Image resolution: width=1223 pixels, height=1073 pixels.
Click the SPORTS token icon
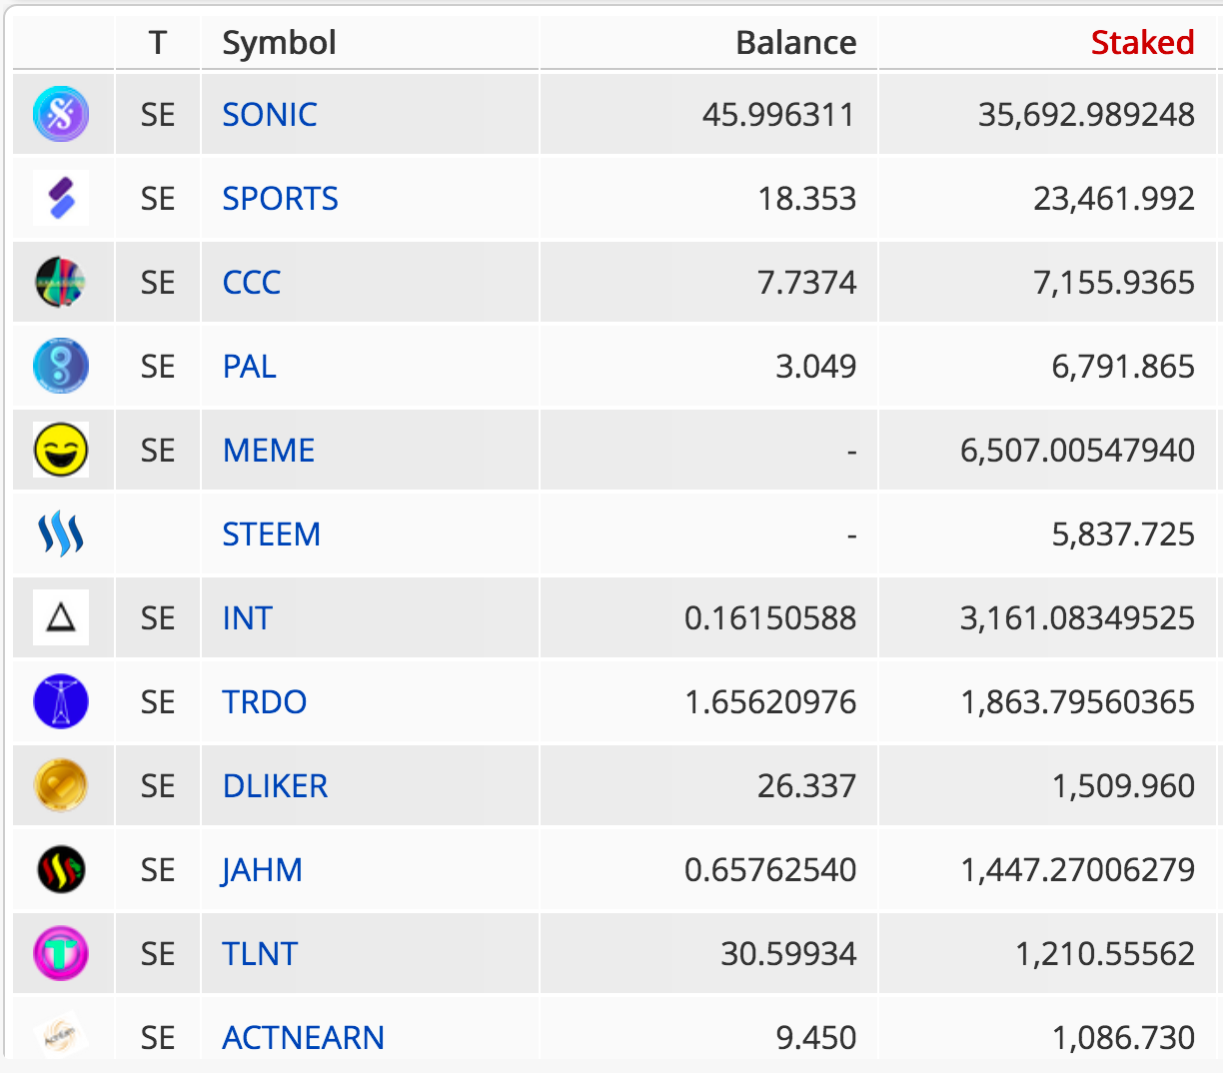click(x=61, y=198)
